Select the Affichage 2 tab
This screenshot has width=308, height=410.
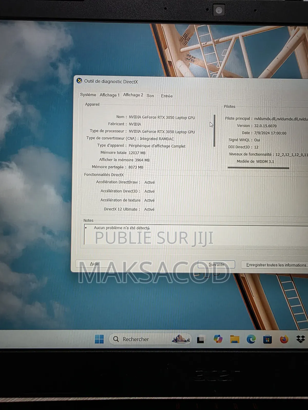[x=133, y=95]
